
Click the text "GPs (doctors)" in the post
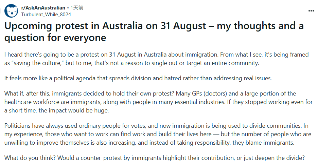[196, 94]
